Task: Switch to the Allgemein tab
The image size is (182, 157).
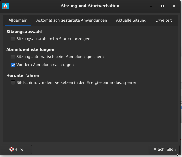Action: (18, 20)
